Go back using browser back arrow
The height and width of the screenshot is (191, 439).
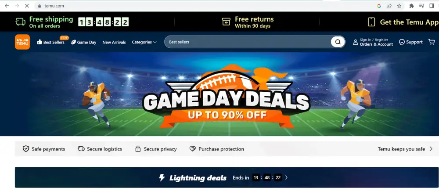7,6
